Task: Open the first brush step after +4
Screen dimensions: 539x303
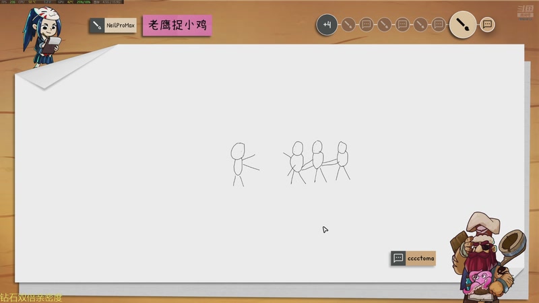Action: coord(348,25)
